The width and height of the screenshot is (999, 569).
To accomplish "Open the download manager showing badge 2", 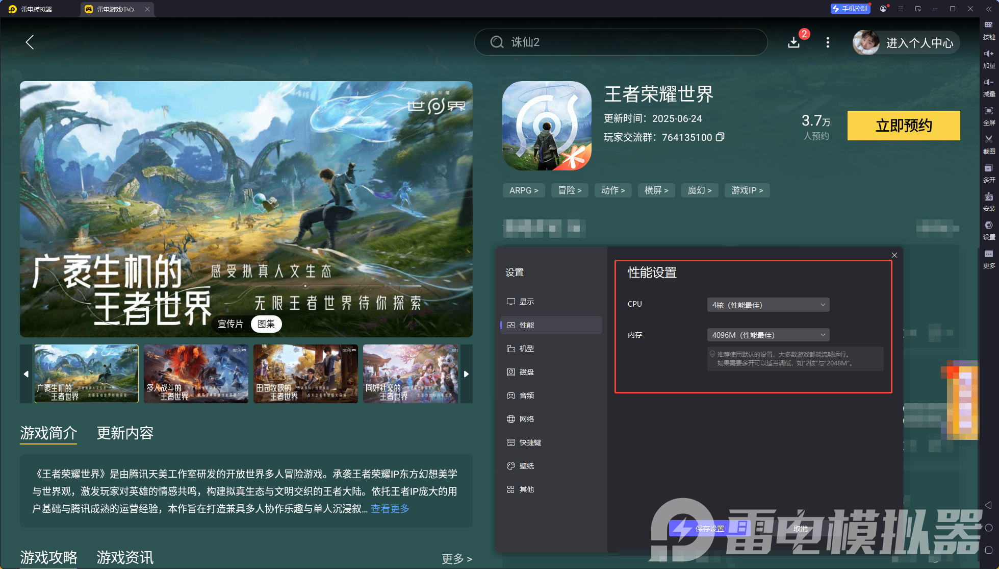I will (x=793, y=42).
